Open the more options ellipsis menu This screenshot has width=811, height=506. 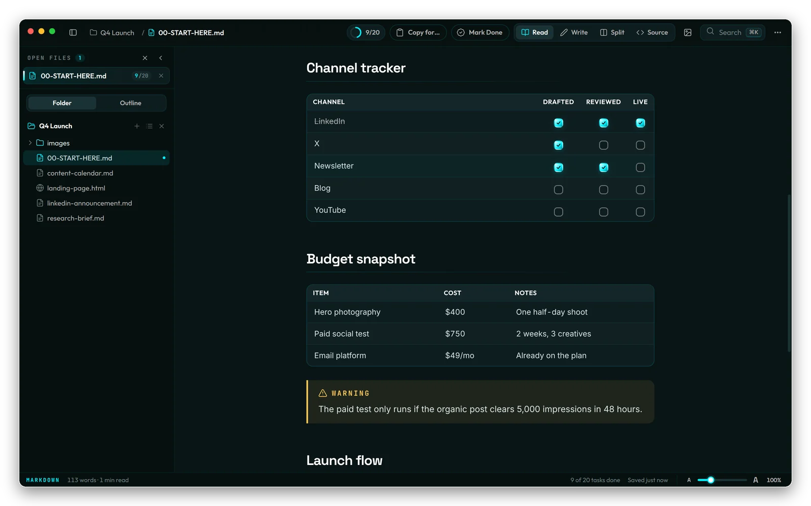coord(778,32)
